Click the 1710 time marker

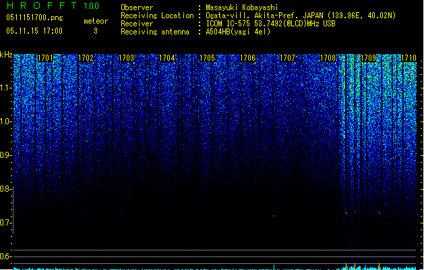(408, 58)
